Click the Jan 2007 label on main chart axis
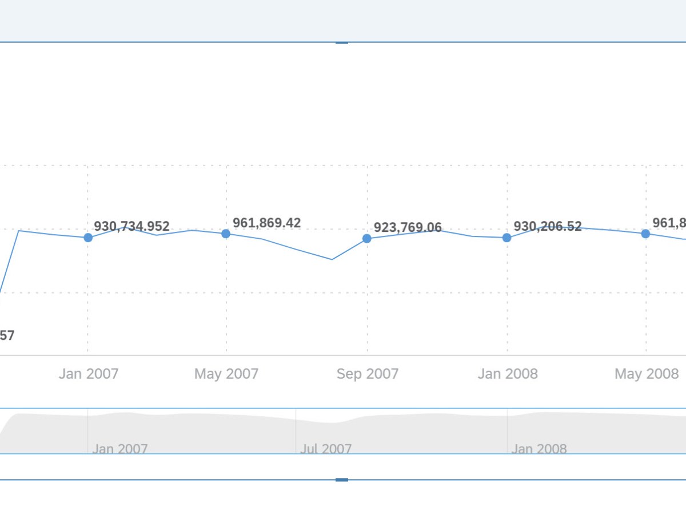The width and height of the screenshot is (686, 514). [88, 374]
